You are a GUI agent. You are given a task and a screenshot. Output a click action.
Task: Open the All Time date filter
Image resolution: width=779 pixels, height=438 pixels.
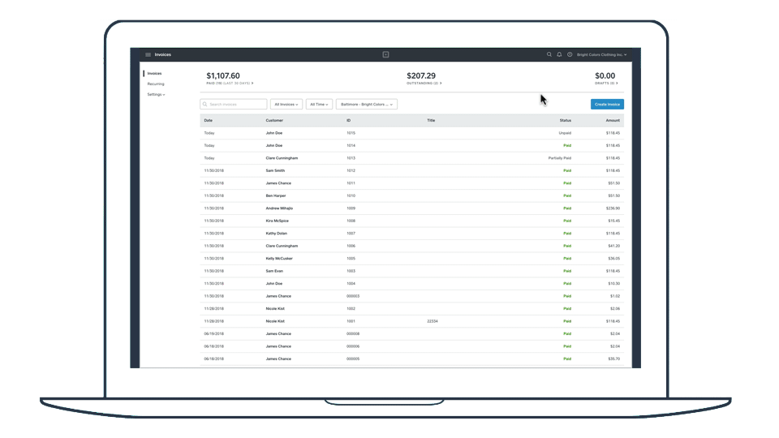pyautogui.click(x=319, y=105)
